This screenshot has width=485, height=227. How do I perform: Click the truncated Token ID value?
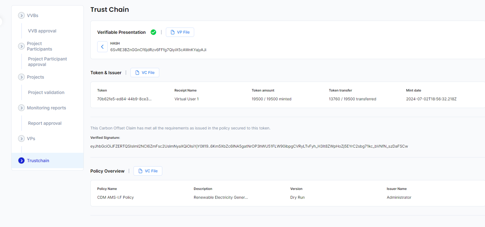(124, 99)
